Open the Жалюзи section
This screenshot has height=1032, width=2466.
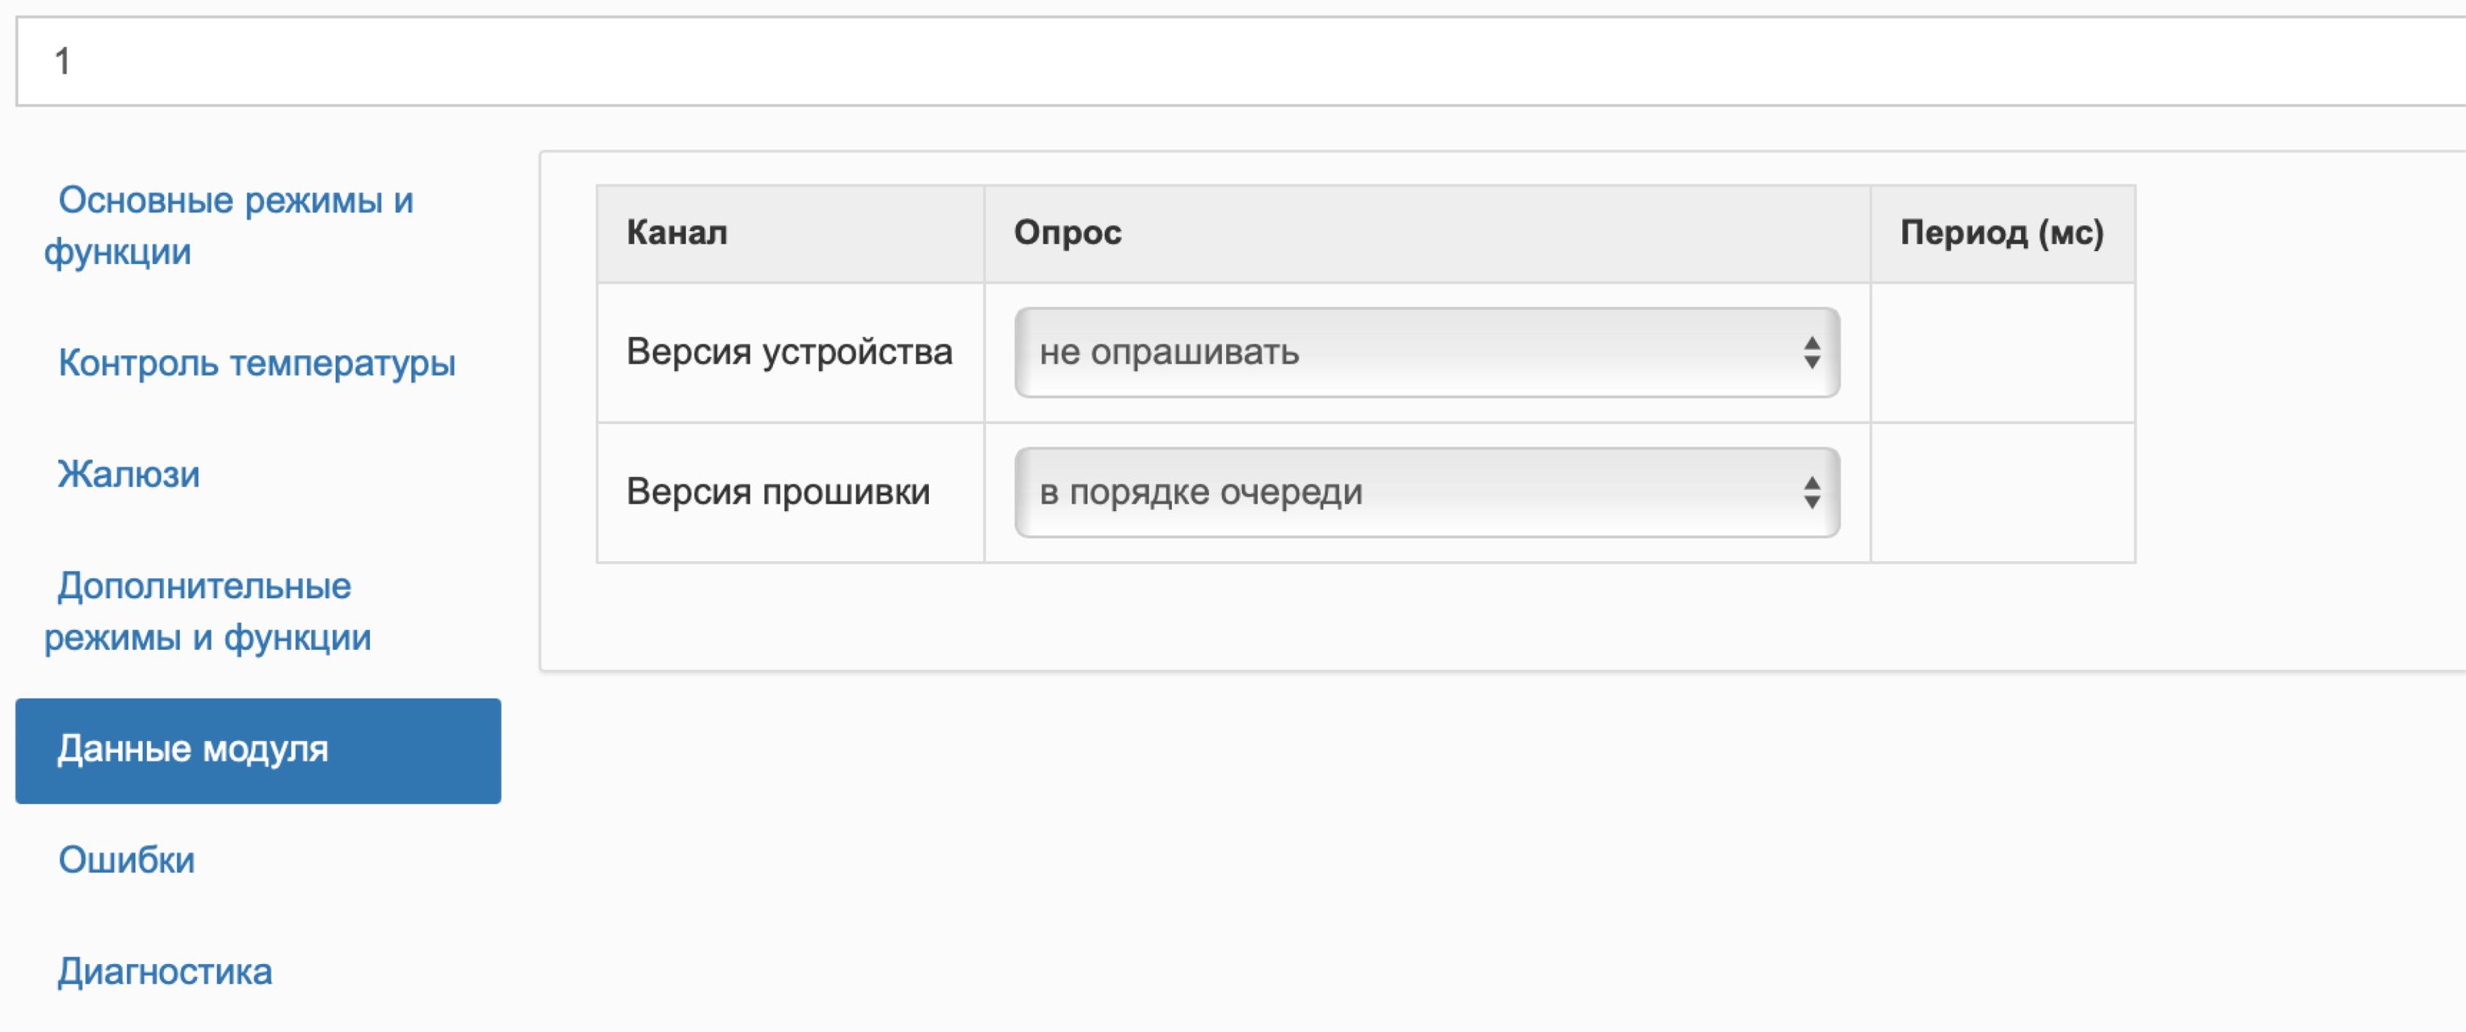coord(128,474)
